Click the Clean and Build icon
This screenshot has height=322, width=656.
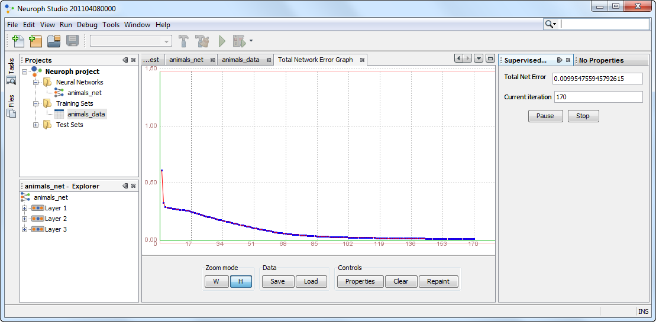point(203,41)
